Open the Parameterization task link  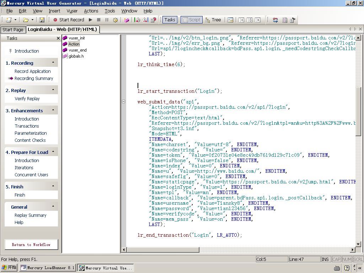coord(31,133)
